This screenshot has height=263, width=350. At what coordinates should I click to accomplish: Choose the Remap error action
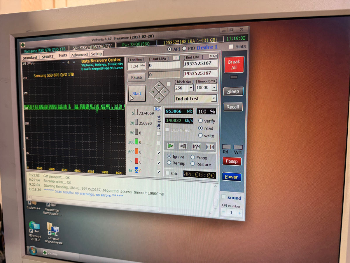(x=169, y=163)
